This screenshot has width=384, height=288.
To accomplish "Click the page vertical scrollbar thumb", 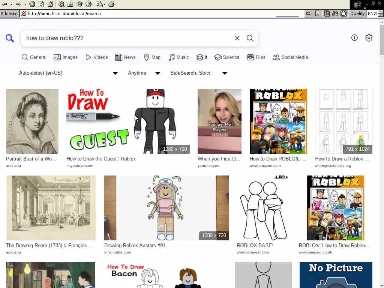I will point(381,40).
